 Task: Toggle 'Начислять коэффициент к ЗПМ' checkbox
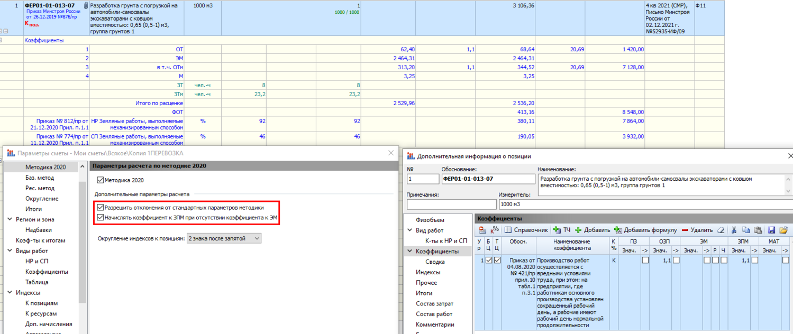(x=101, y=217)
